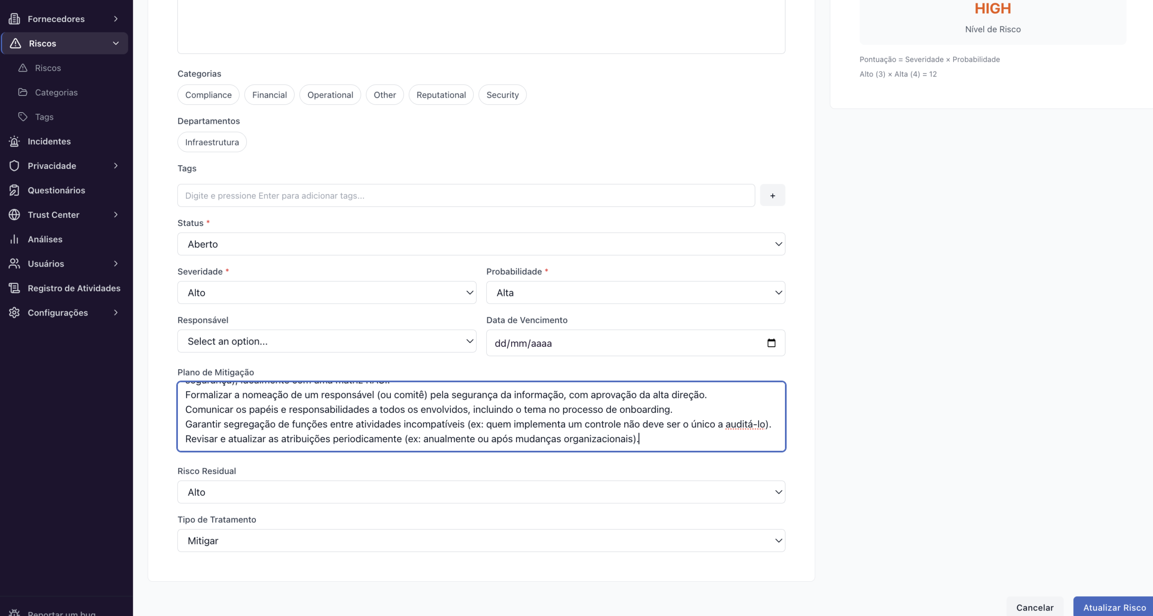Open the Status dropdown showing Aberto
This screenshot has width=1153, height=616.
click(x=481, y=244)
